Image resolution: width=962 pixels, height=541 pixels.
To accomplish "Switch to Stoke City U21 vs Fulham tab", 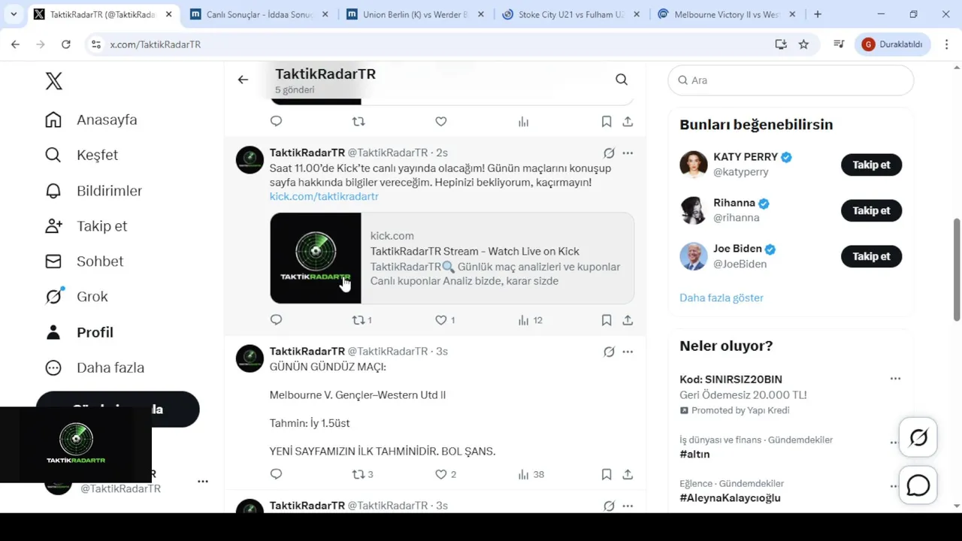I will pos(571,14).
